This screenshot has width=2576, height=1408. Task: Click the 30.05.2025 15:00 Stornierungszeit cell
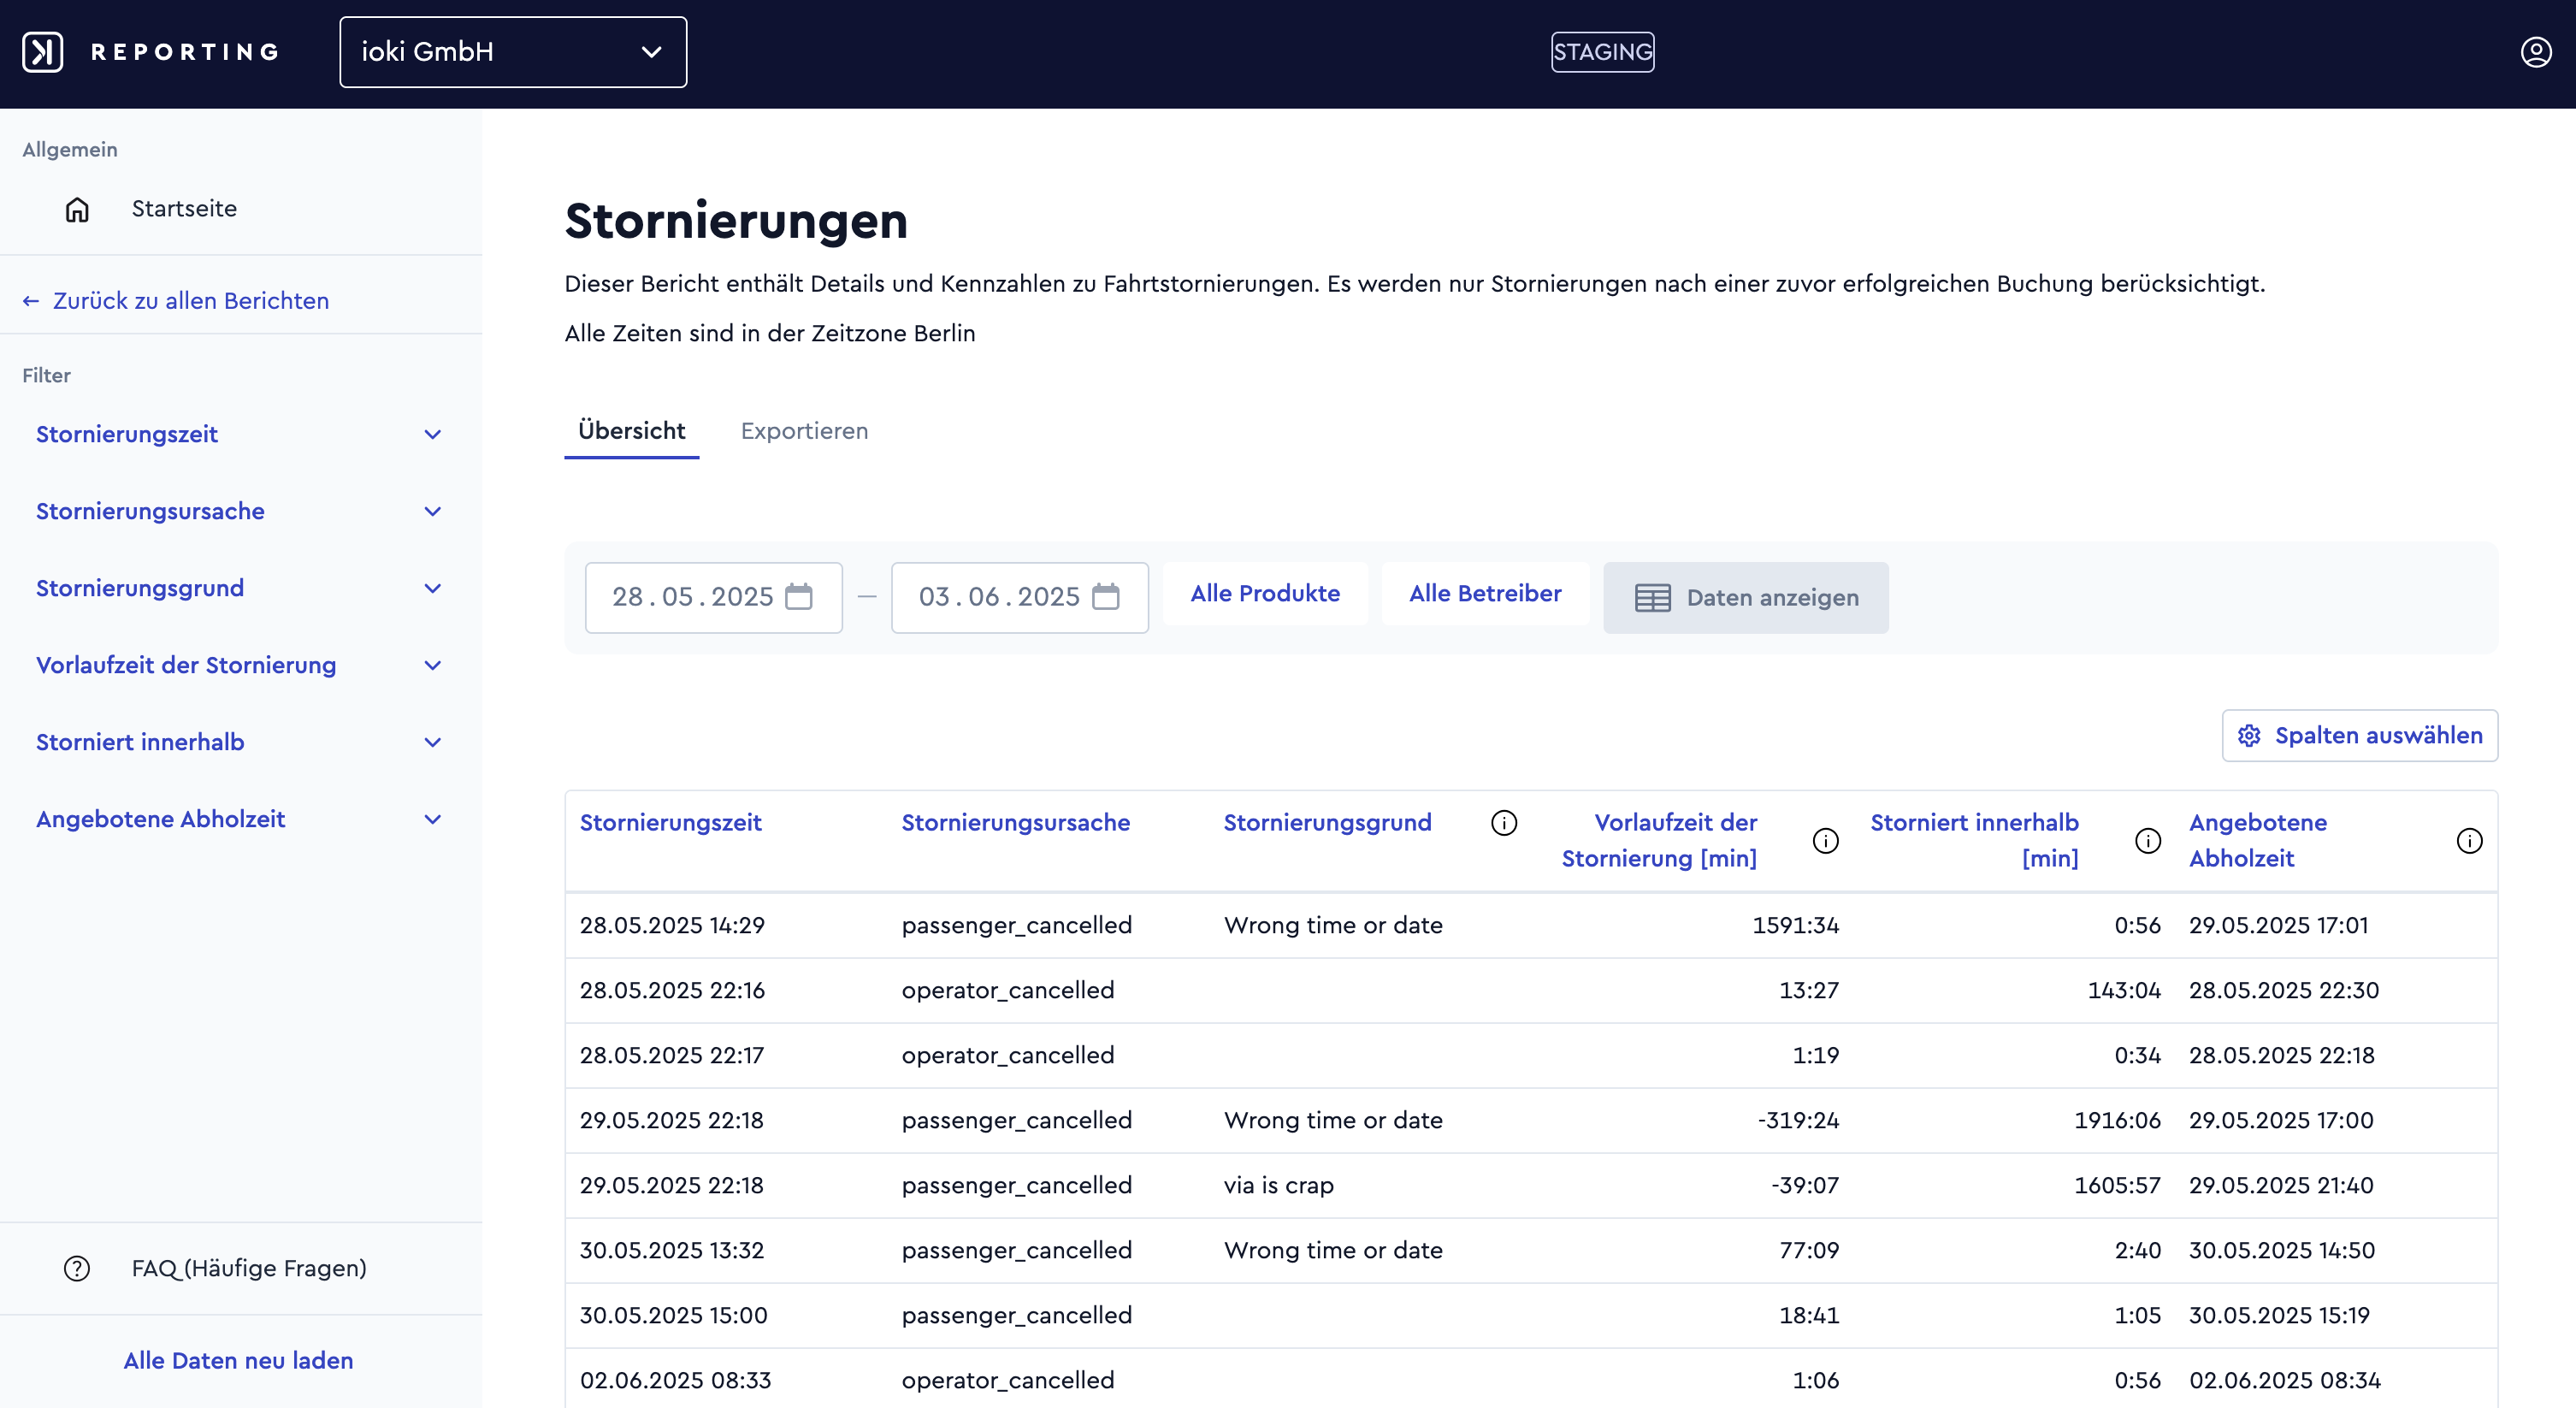674,1315
